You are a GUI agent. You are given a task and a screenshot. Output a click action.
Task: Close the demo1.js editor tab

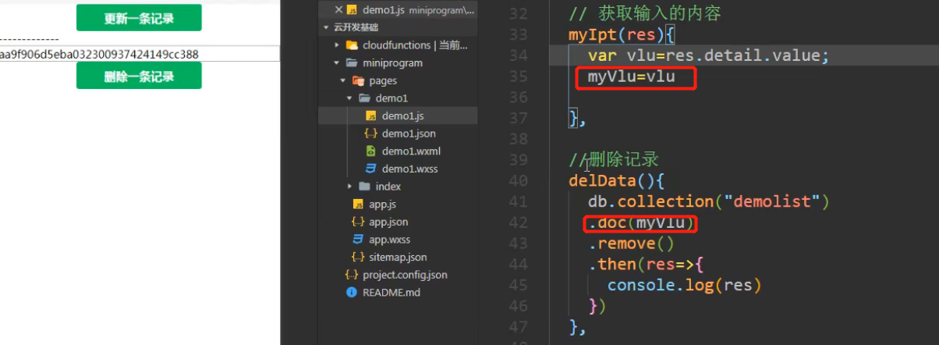338,9
